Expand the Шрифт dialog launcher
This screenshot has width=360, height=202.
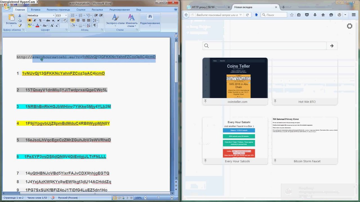click(67, 30)
